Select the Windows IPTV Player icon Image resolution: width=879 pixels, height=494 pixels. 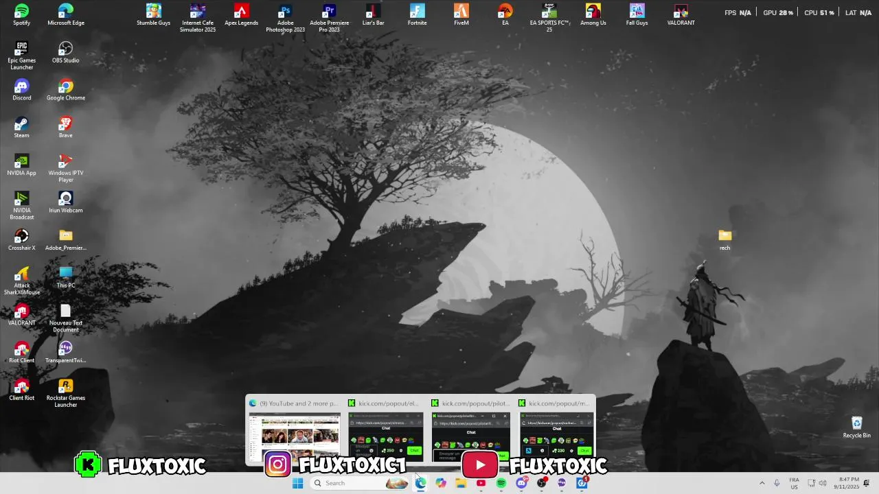click(65, 168)
